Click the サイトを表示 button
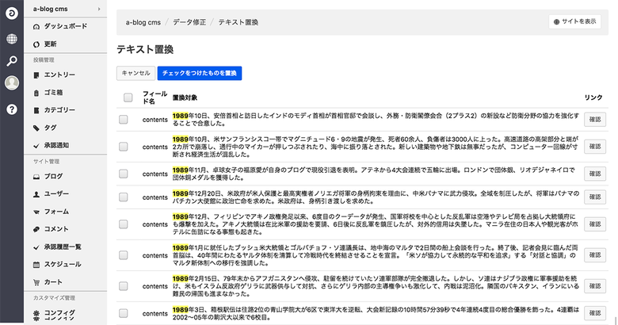Image resolution: width=618 pixels, height=325 pixels. [x=574, y=21]
